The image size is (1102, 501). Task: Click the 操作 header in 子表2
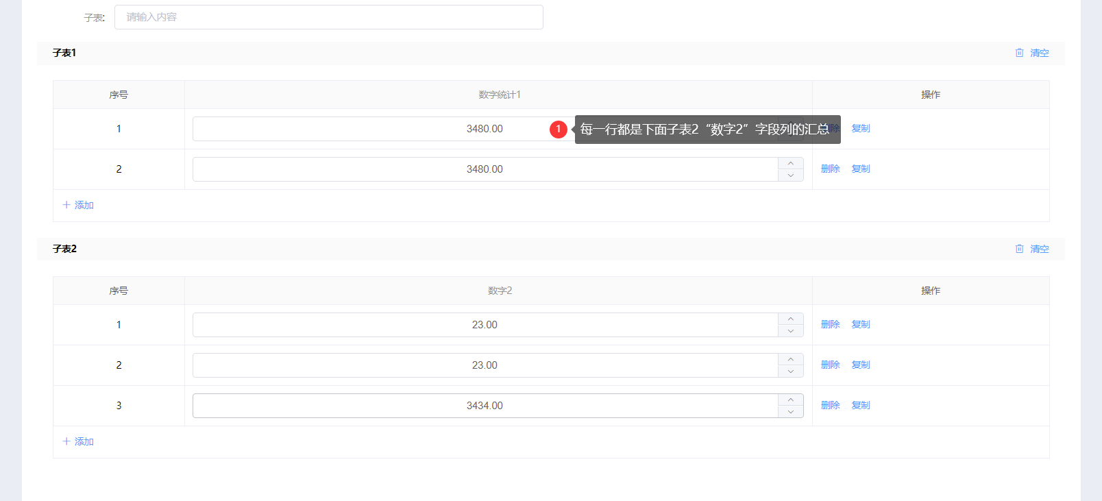click(x=931, y=291)
